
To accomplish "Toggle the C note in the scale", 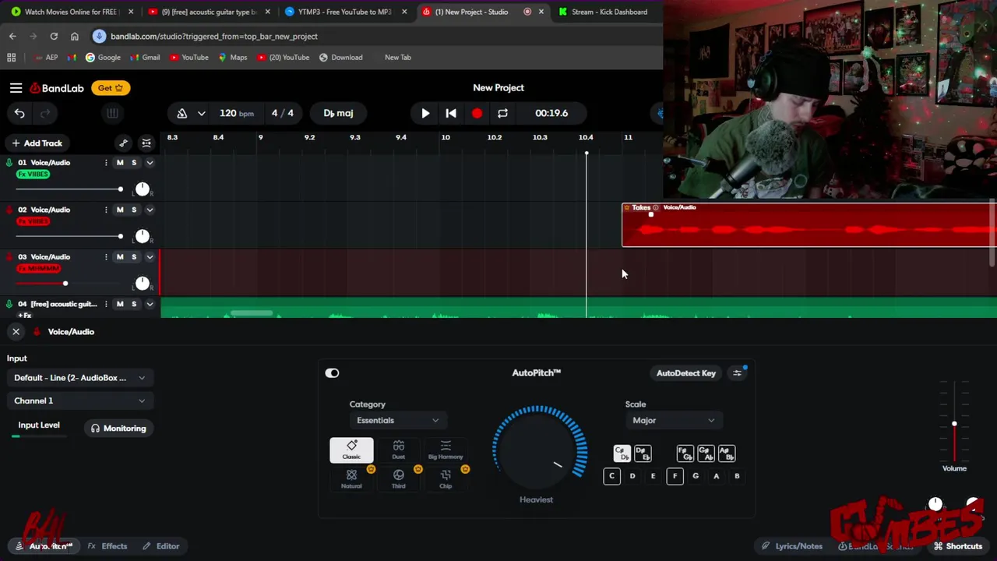I will coord(611,476).
